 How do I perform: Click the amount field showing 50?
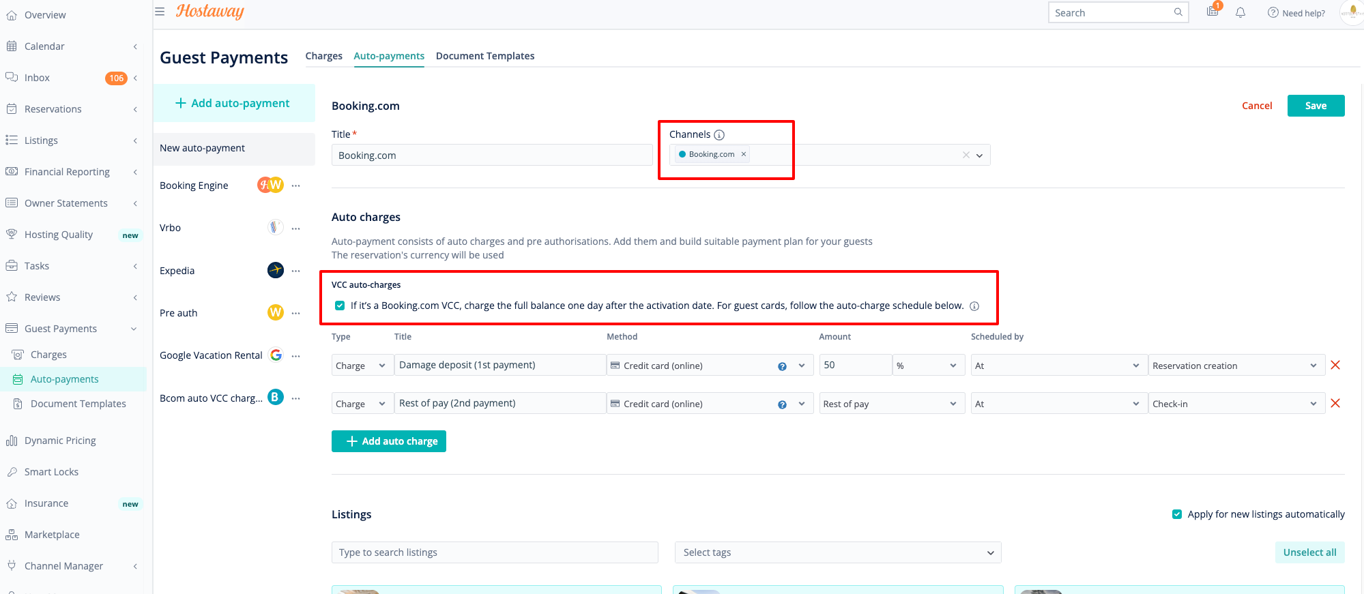click(x=855, y=366)
